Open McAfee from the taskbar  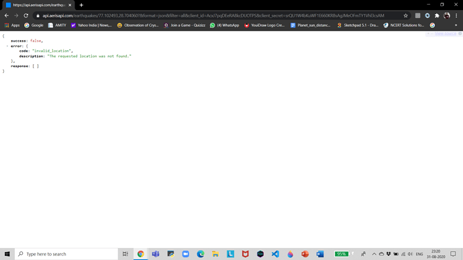click(x=246, y=254)
